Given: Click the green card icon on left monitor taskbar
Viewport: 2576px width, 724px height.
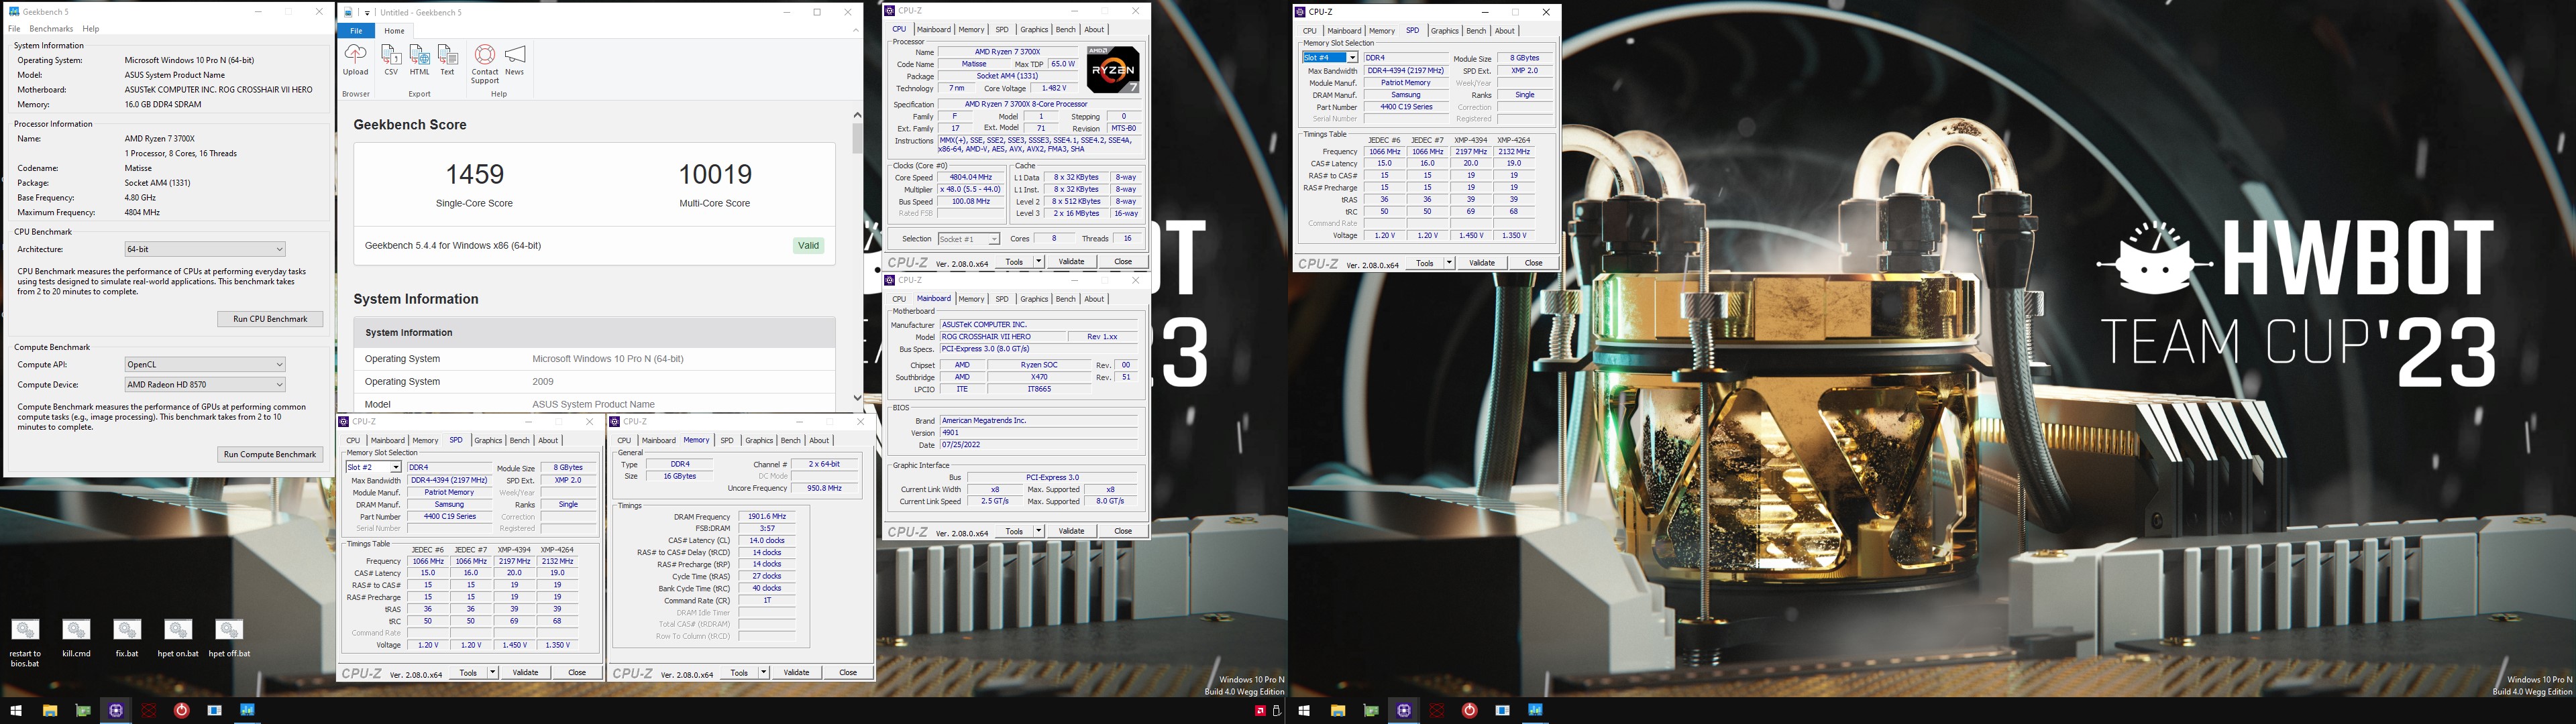Looking at the screenshot, I should (x=83, y=710).
